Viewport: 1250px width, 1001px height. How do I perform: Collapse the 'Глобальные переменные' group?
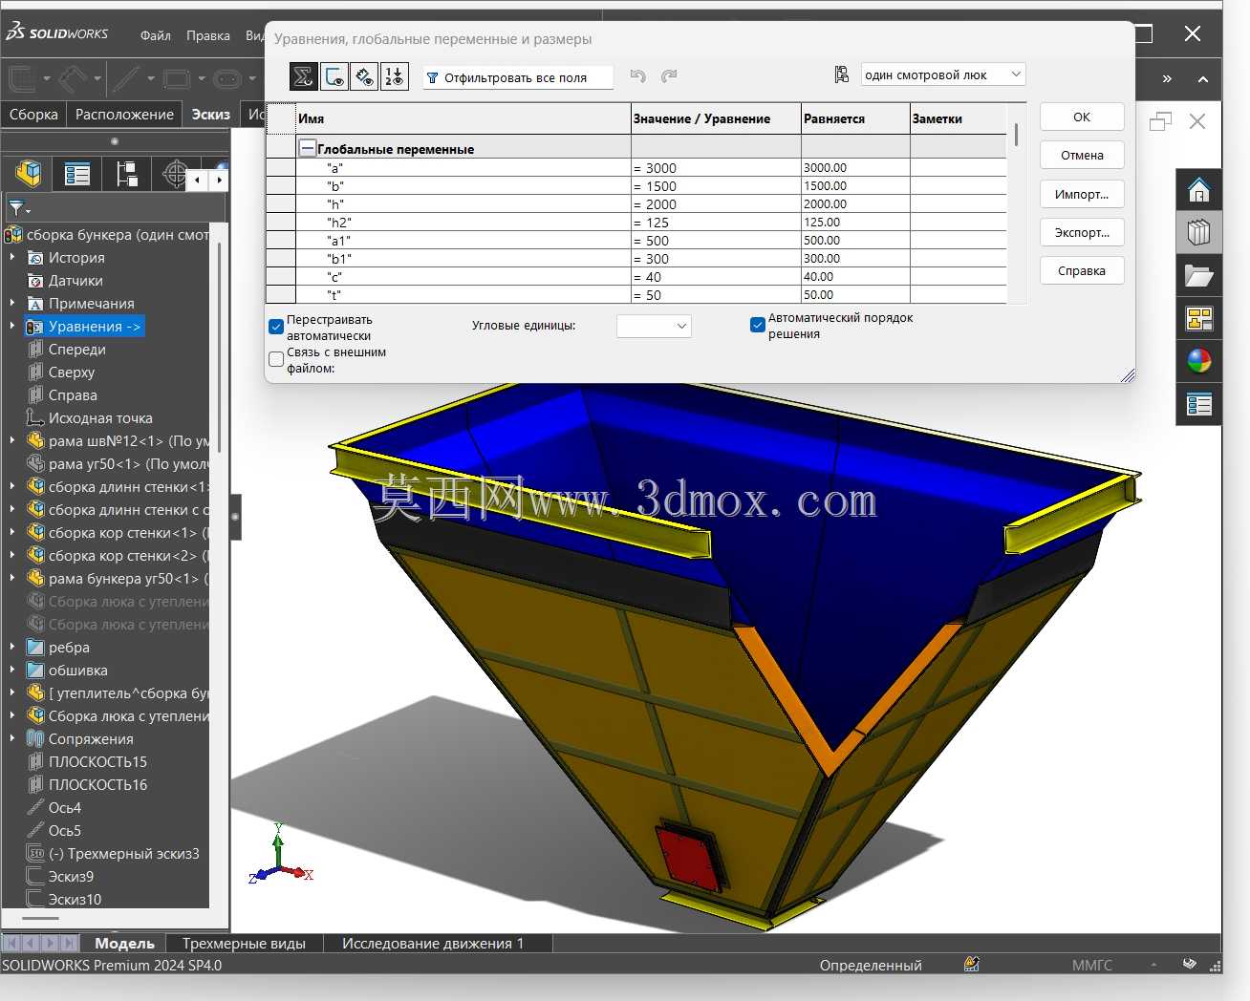[308, 148]
